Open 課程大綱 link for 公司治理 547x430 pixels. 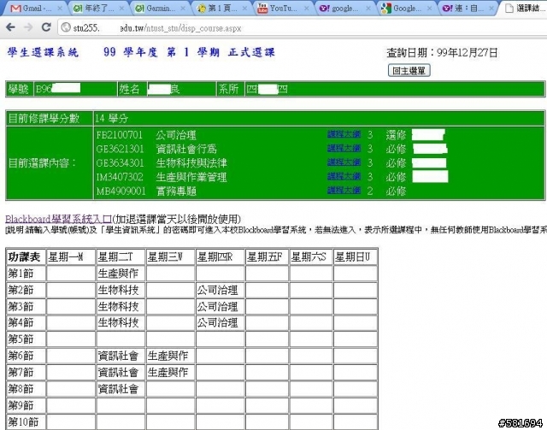point(344,135)
